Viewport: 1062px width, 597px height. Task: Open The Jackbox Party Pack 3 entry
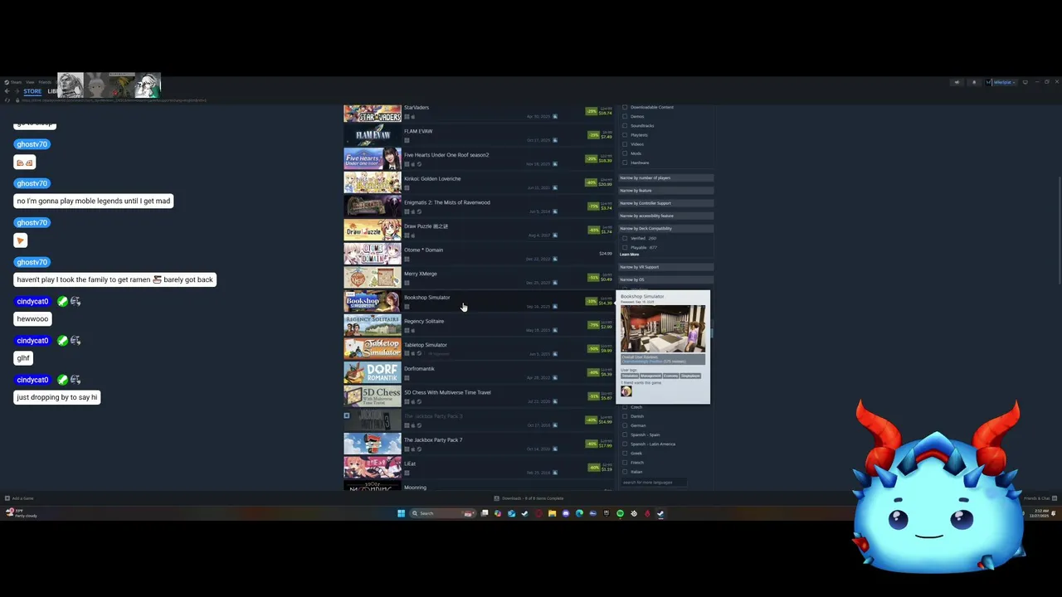(480, 420)
